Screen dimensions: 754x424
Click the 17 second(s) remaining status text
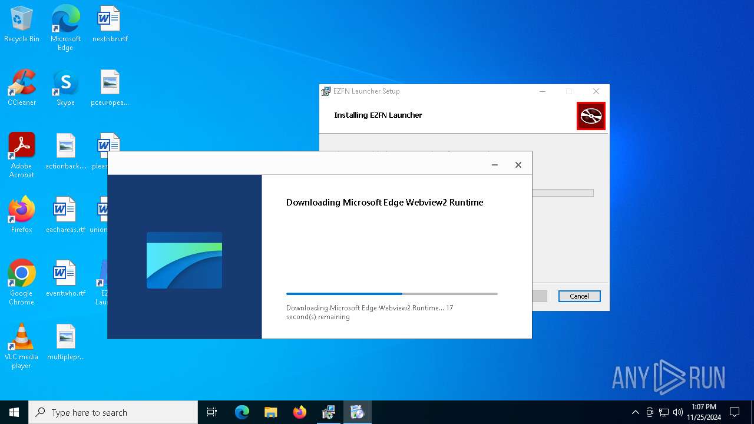tap(370, 312)
